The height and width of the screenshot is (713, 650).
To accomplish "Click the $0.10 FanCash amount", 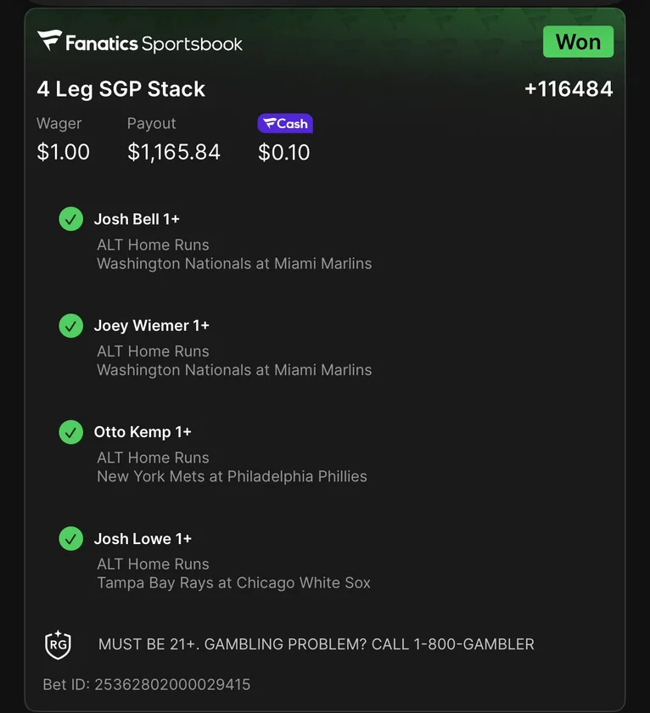I will click(284, 153).
